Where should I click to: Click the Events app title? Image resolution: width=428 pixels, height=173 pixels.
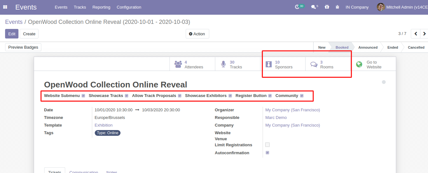pyautogui.click(x=26, y=7)
